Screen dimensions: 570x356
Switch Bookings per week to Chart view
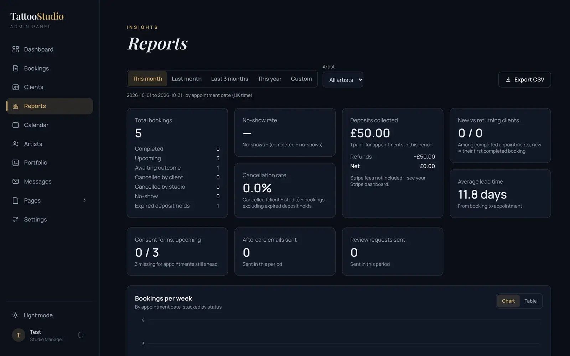click(x=508, y=301)
